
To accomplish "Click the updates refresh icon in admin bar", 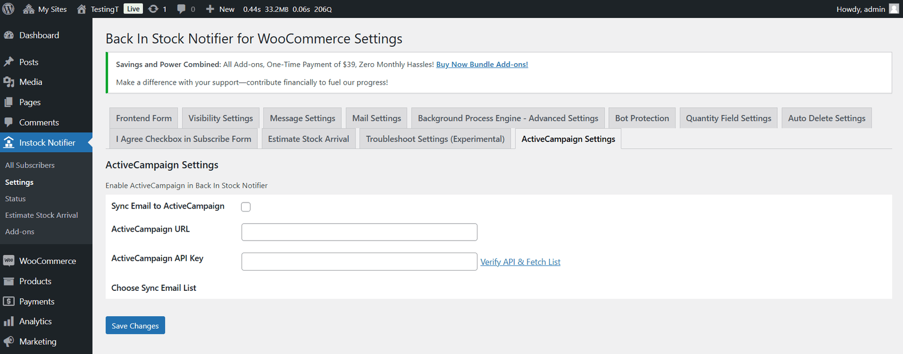I will point(153,9).
